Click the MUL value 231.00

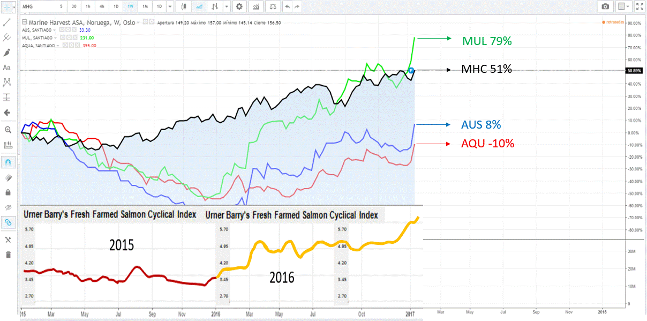87,38
